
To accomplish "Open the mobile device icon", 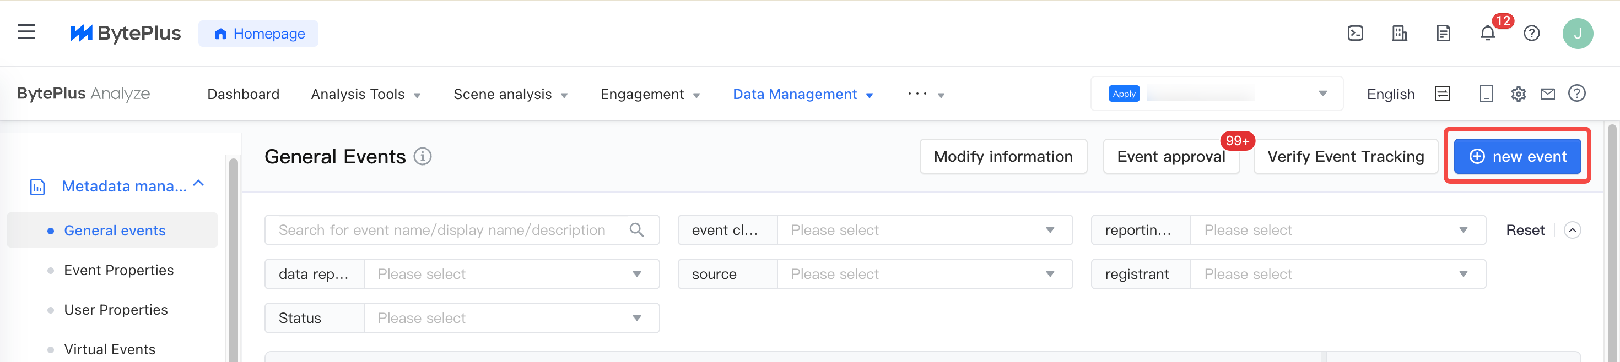I will pyautogui.click(x=1487, y=94).
